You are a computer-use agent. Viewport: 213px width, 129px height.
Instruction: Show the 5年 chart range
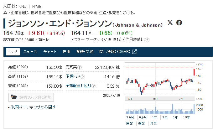pos(175,117)
